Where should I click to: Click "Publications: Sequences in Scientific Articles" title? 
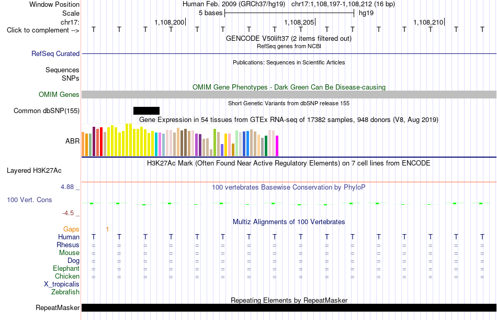pyautogui.click(x=289, y=62)
